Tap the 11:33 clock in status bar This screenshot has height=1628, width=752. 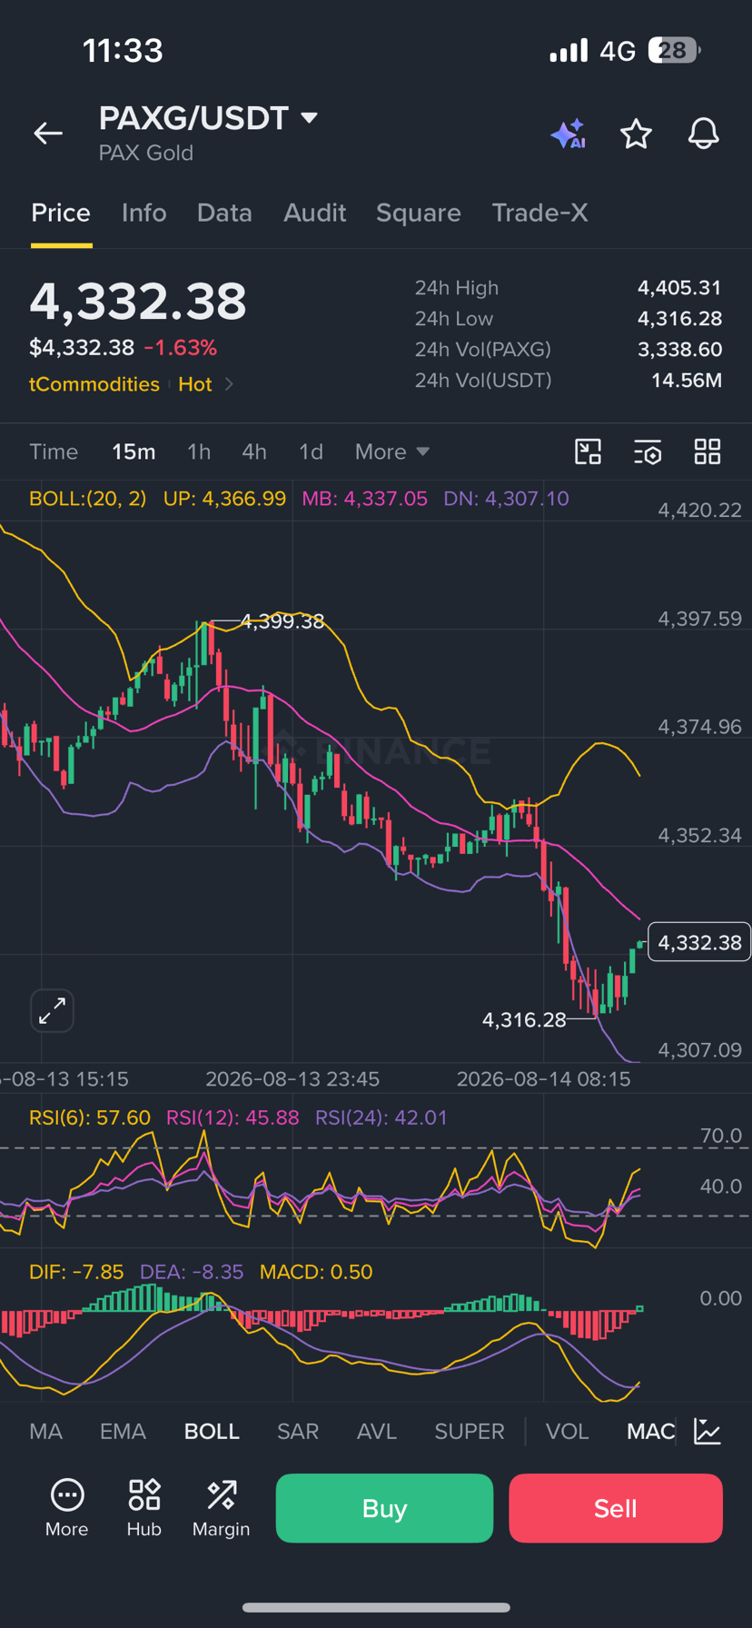click(124, 51)
